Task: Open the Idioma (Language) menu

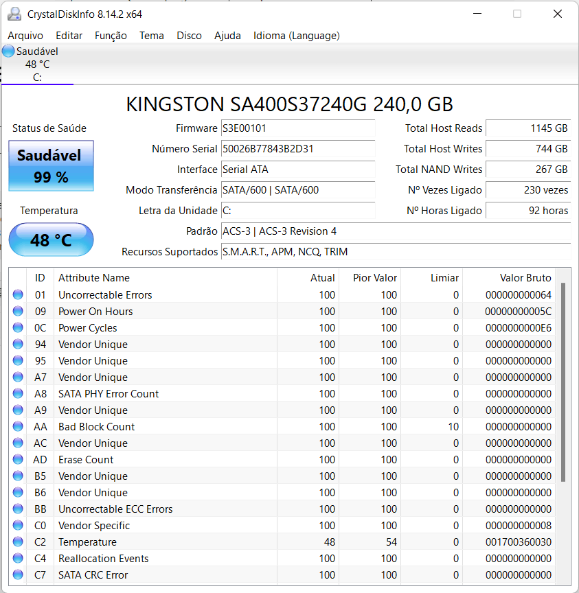Action: (x=296, y=36)
